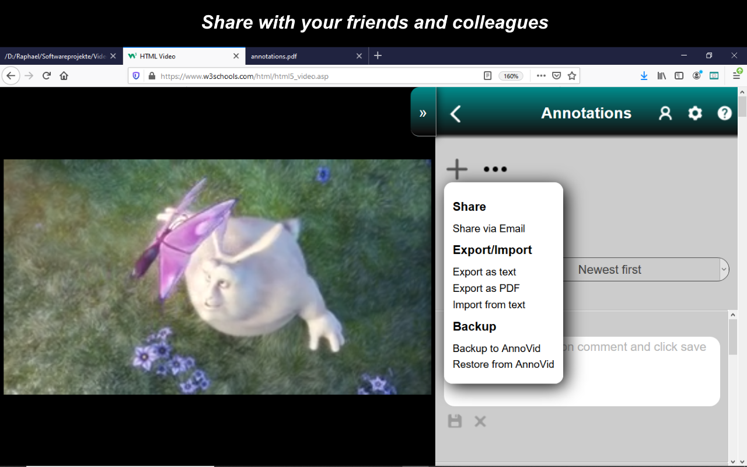Click the Annotations panel title
Image resolution: width=747 pixels, height=467 pixels.
tap(587, 113)
